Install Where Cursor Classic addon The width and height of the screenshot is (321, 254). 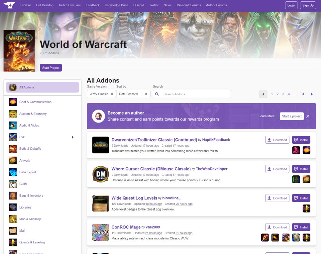point(301,169)
